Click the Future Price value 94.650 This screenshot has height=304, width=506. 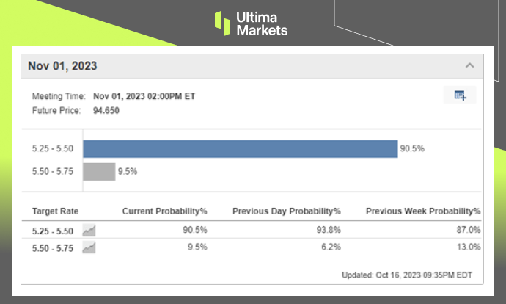click(106, 110)
